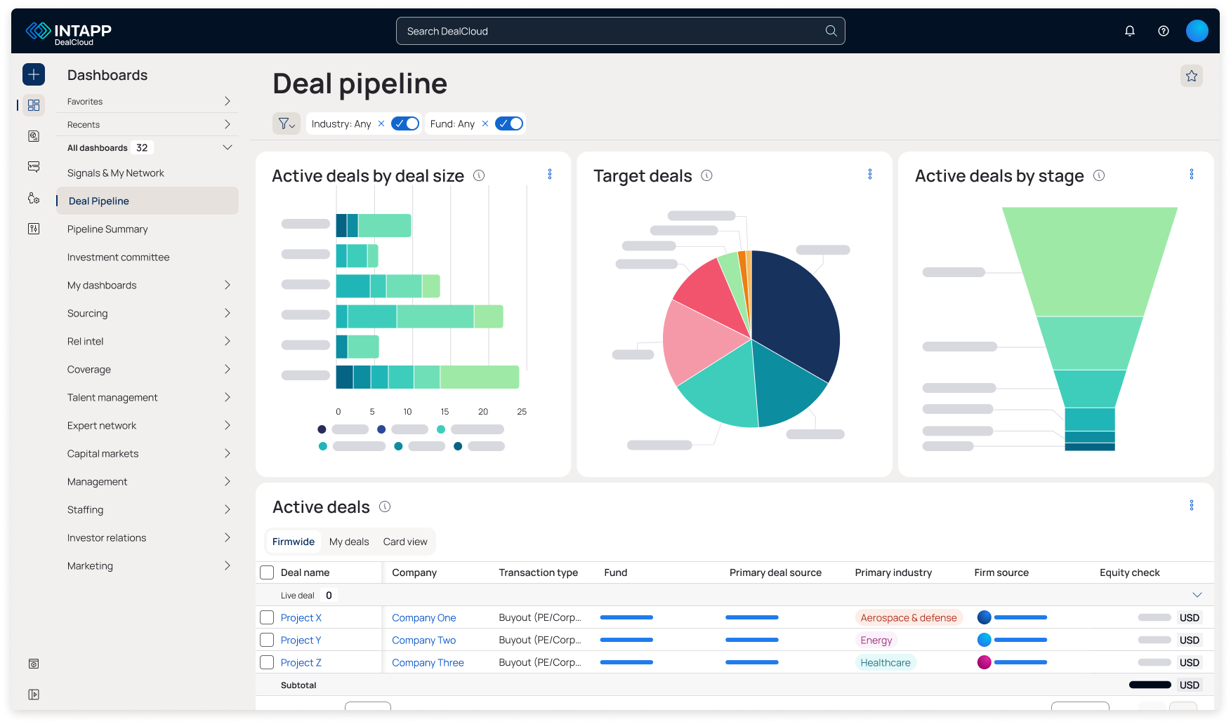Open the Company Three link in the table
Screen dimensions: 1231x724
[427, 662]
